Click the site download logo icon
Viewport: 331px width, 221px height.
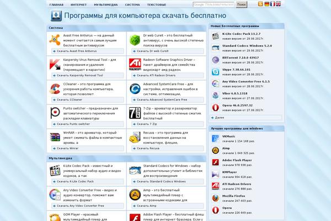(x=56, y=16)
